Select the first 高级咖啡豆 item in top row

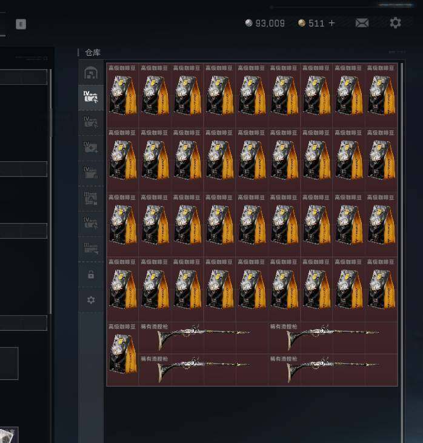click(x=122, y=96)
